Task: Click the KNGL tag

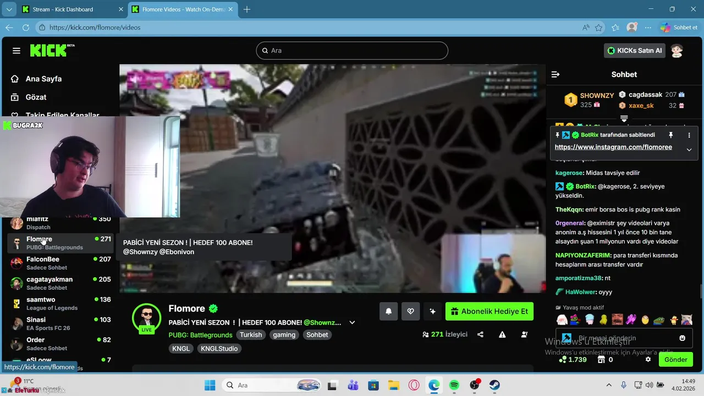Action: (181, 348)
